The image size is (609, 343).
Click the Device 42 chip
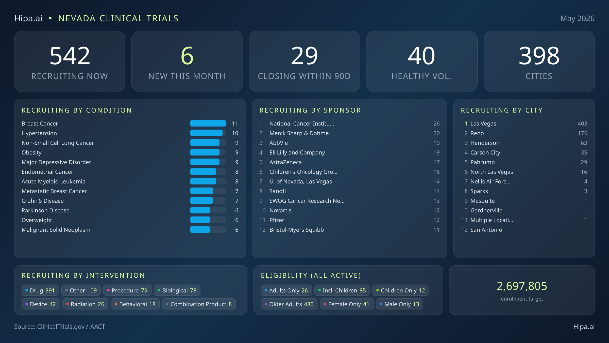(x=41, y=304)
